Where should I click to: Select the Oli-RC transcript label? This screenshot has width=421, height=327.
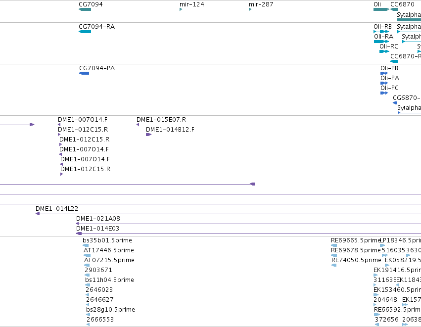tap(388, 47)
